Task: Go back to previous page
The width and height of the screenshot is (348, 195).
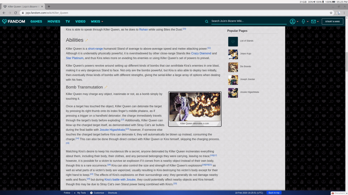Action: [4, 13]
